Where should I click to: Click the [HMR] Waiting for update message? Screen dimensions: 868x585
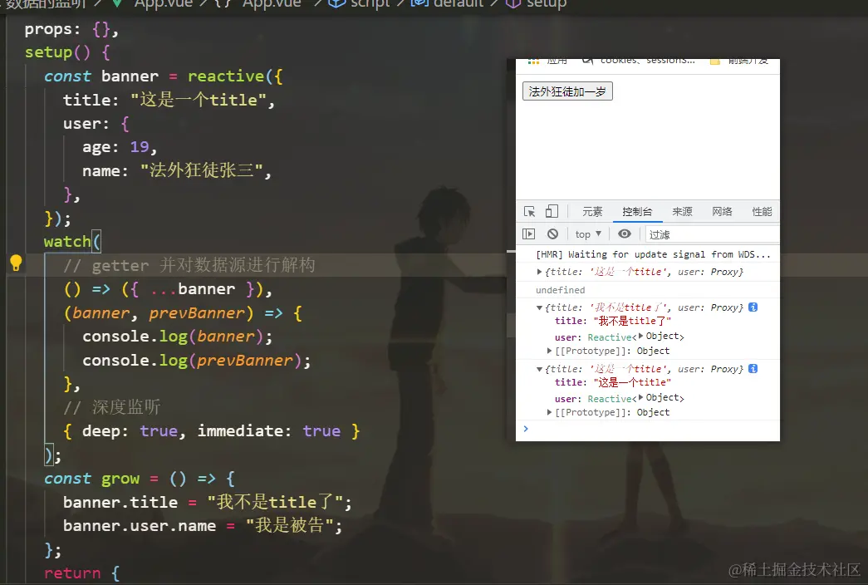pos(653,254)
